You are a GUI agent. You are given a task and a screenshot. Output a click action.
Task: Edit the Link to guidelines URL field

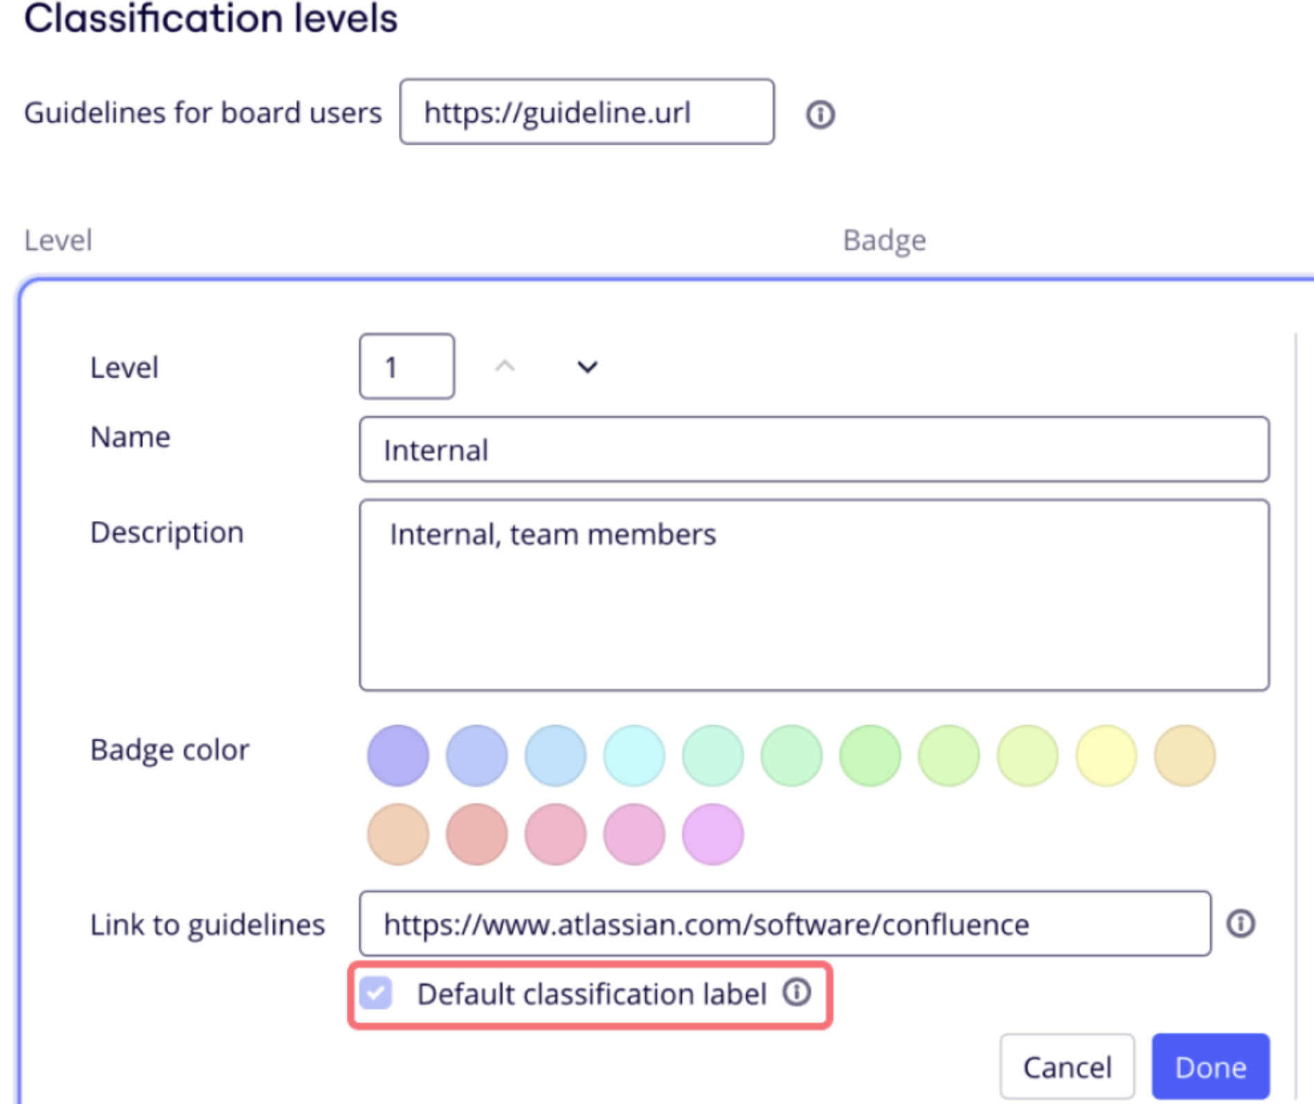coord(784,924)
